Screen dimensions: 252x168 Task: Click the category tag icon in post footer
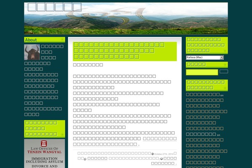(x=85, y=159)
